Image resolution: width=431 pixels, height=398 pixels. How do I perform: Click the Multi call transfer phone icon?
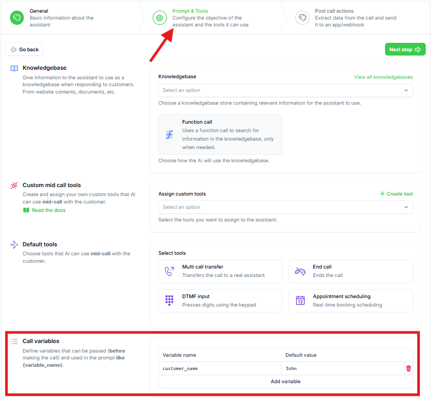(170, 271)
